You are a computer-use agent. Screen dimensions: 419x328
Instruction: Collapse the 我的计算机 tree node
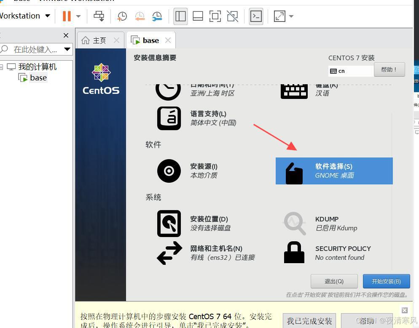tap(1, 67)
